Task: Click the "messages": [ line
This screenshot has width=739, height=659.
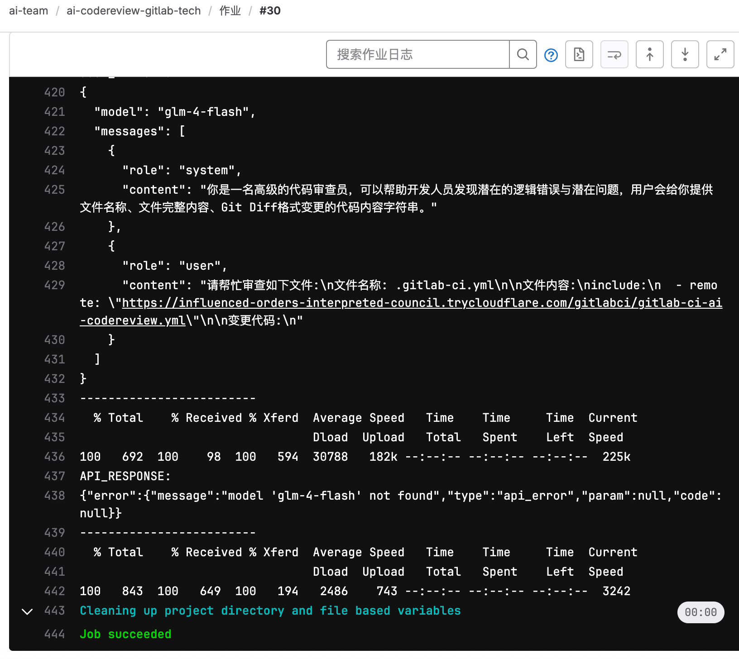Action: pyautogui.click(x=139, y=131)
